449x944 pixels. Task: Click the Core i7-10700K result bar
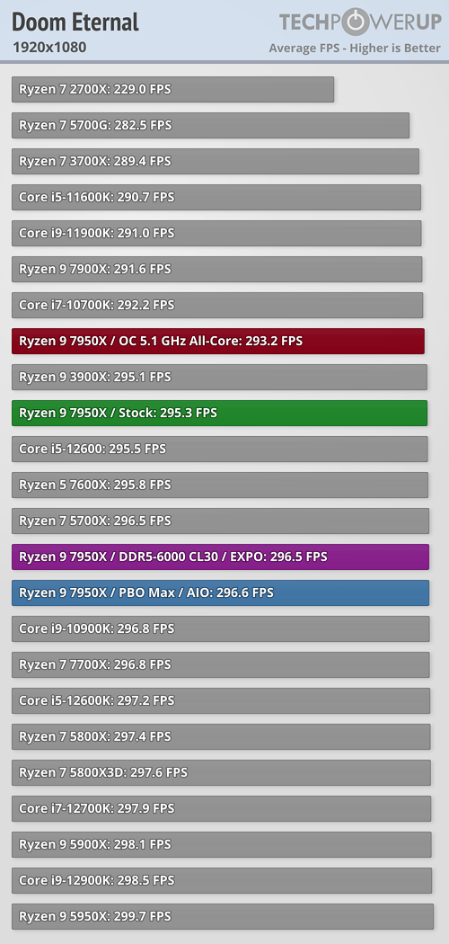coord(217,306)
